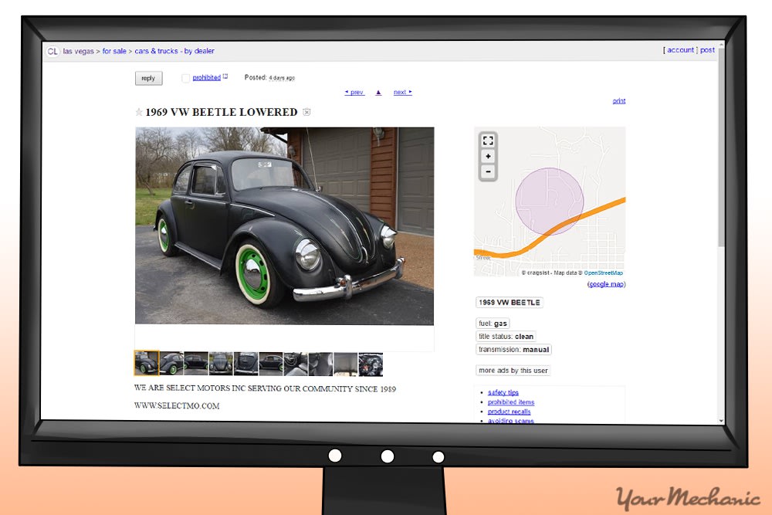Open the product recalls link
Image resolution: width=772 pixels, height=515 pixels.
pyautogui.click(x=509, y=412)
